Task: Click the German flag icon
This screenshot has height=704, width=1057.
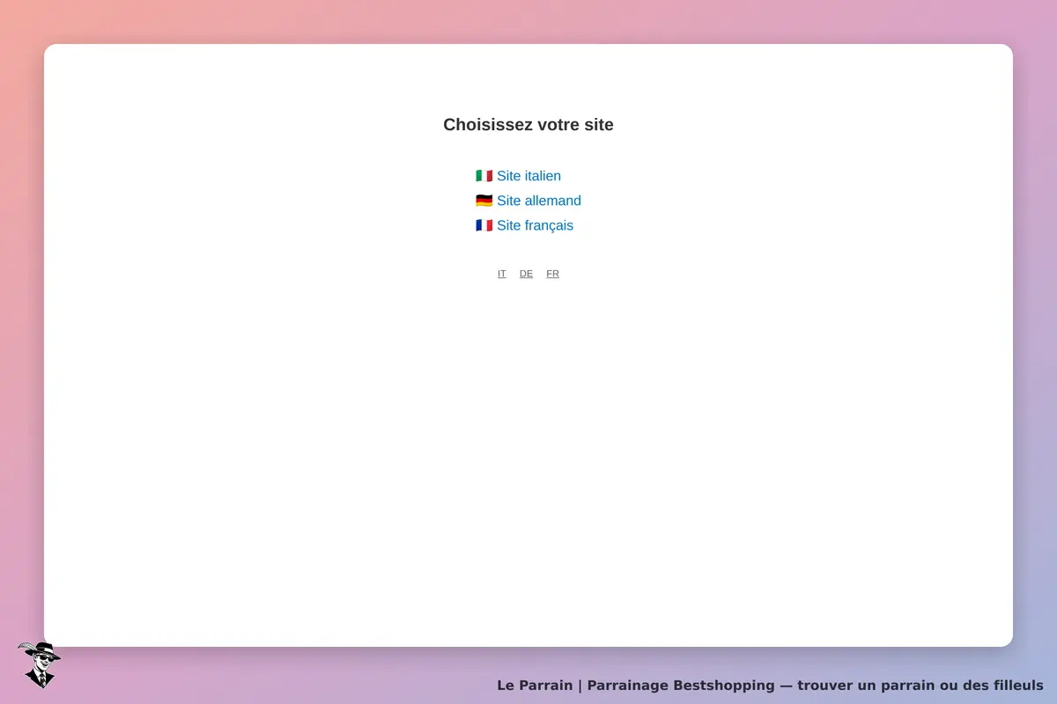Action: (x=484, y=201)
